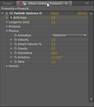Screen dimensions: 94x107
Task: Switch to the Project tab
Action: tap(8, 3)
